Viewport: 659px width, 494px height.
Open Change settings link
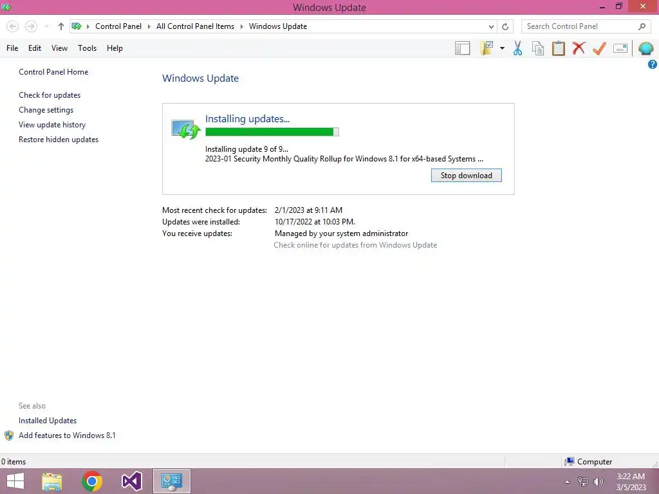click(x=46, y=109)
